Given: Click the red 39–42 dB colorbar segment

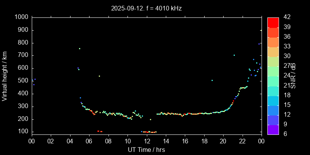Looking at the screenshot, I should (273, 22).
